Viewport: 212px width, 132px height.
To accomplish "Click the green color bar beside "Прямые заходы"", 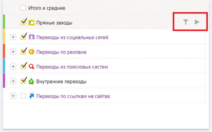I will click(4, 22).
